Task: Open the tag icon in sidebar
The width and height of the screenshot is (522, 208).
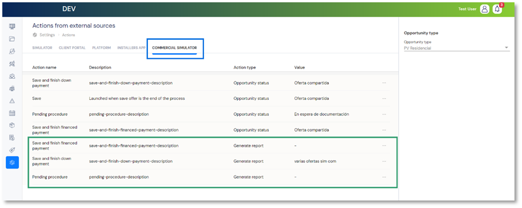Action: 12,150
